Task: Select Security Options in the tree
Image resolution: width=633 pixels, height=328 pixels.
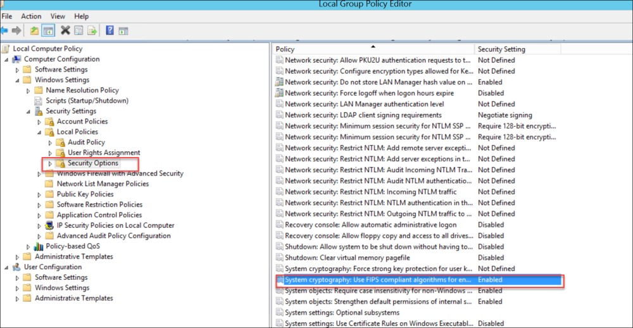Action: tap(92, 163)
